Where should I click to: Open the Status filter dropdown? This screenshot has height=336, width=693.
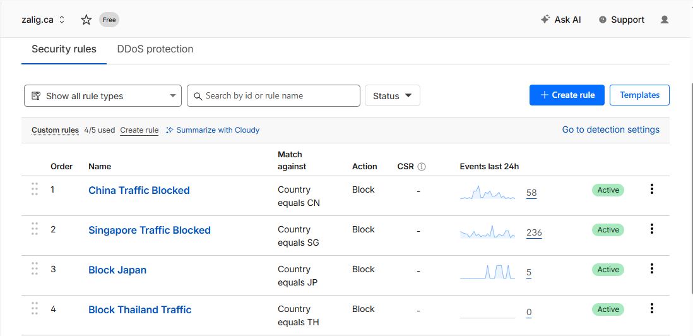coord(392,96)
